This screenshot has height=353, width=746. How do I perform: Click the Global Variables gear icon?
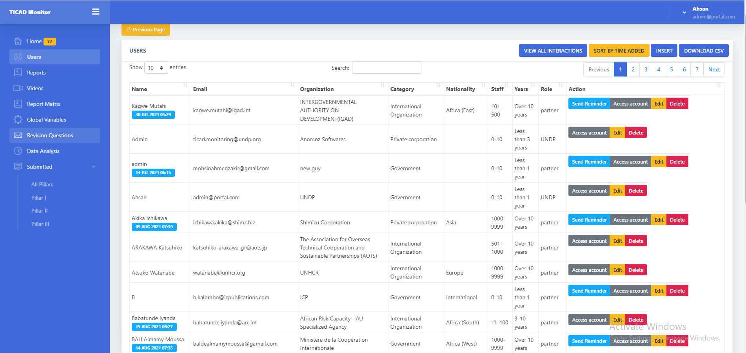[x=18, y=120]
